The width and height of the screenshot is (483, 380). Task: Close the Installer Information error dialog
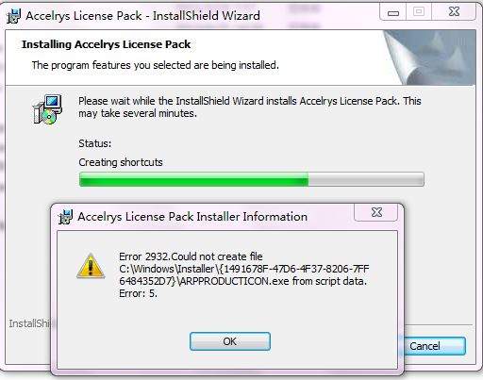click(x=376, y=212)
